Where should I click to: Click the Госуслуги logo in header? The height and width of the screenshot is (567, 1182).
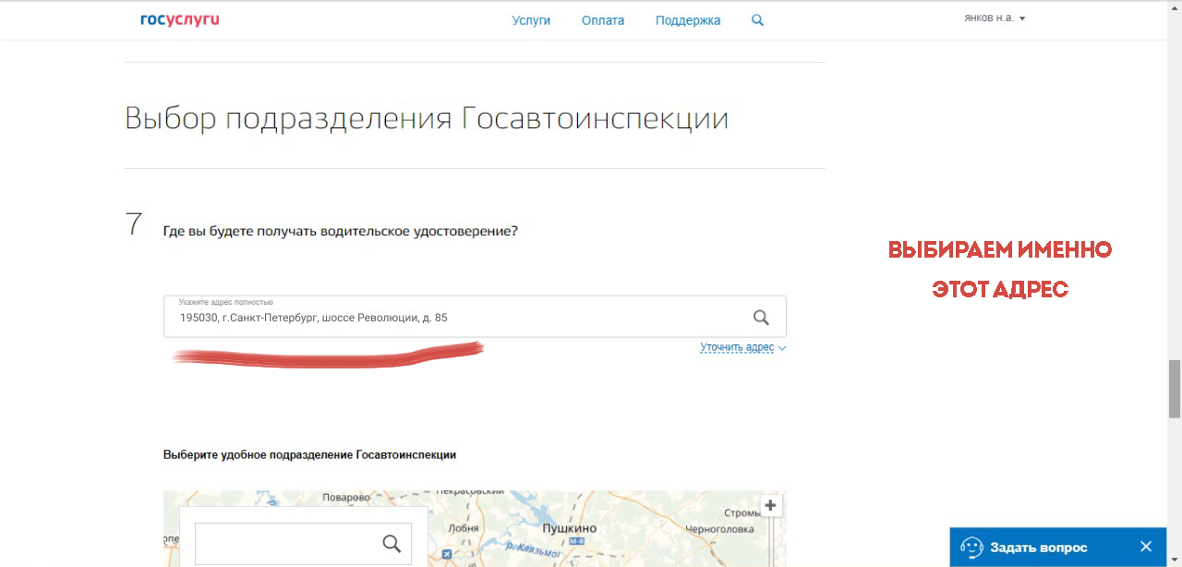click(180, 19)
